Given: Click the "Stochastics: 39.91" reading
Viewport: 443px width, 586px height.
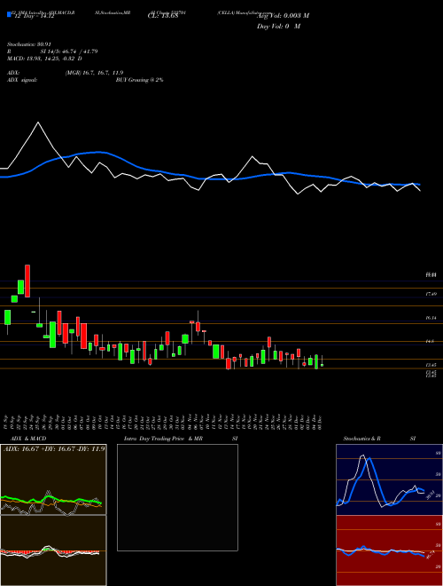Looking at the screenshot, I should (x=28, y=44).
